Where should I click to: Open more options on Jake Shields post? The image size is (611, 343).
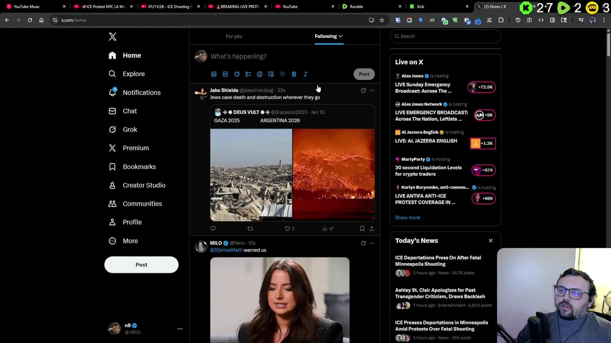coord(372,91)
